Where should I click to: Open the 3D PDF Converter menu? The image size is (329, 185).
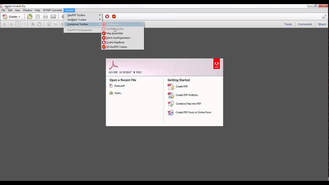pyautogui.click(x=52, y=10)
